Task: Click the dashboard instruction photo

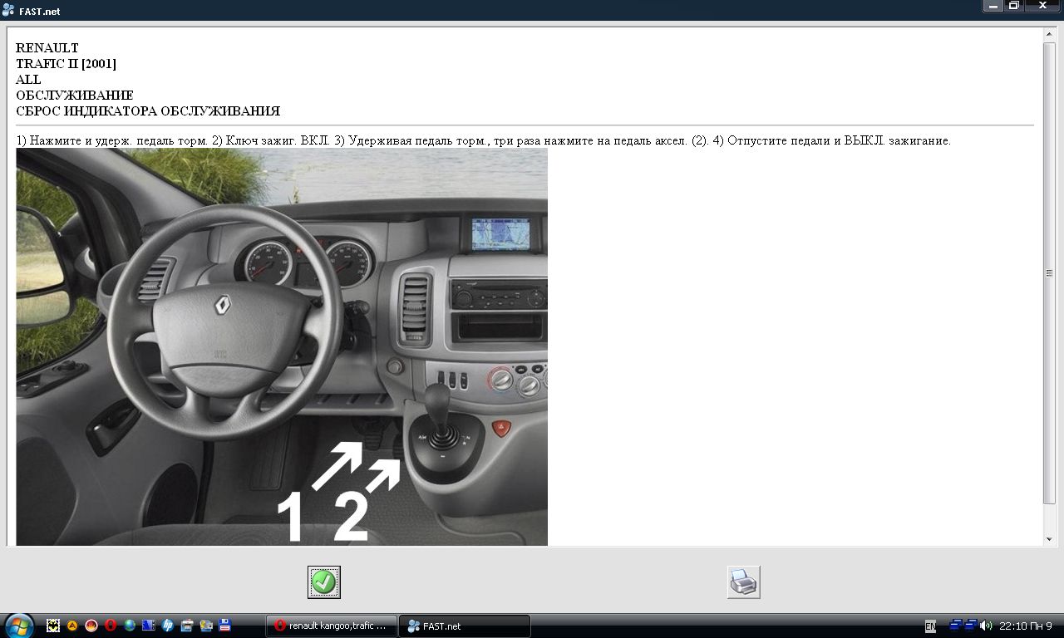Action: (282, 347)
